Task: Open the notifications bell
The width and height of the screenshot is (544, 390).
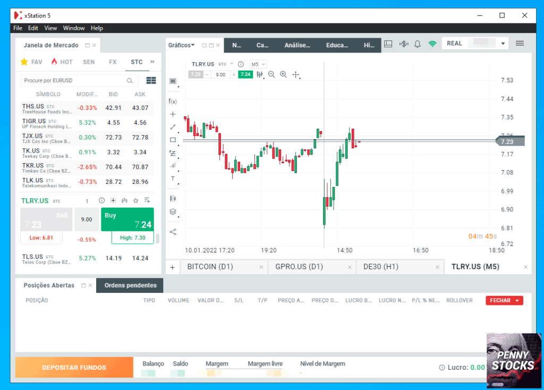Action: [x=418, y=44]
